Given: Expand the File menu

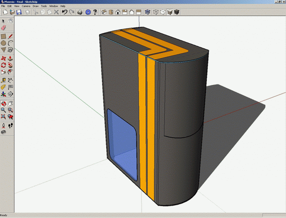Looking at the screenshot, I should [x=3, y=6].
